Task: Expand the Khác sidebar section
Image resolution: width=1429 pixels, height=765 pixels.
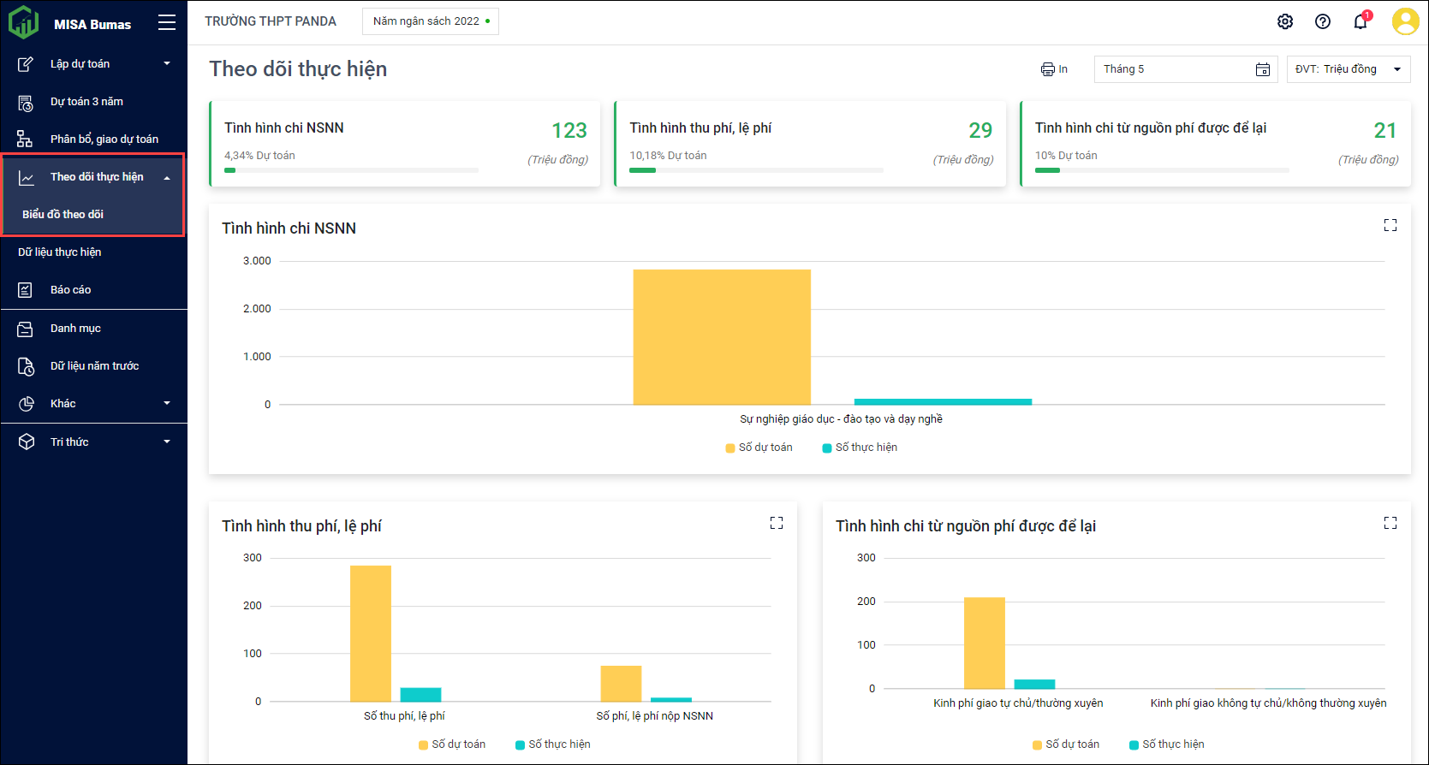Action: [94, 403]
